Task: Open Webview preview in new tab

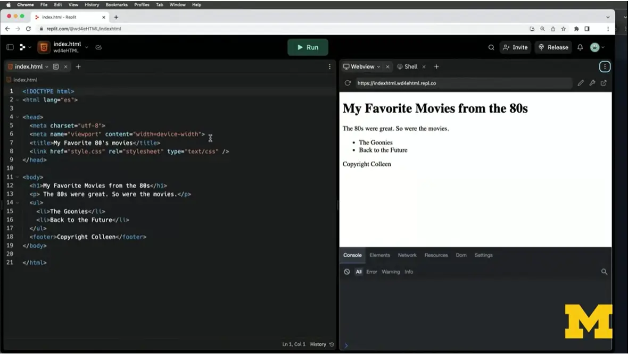Action: click(604, 83)
